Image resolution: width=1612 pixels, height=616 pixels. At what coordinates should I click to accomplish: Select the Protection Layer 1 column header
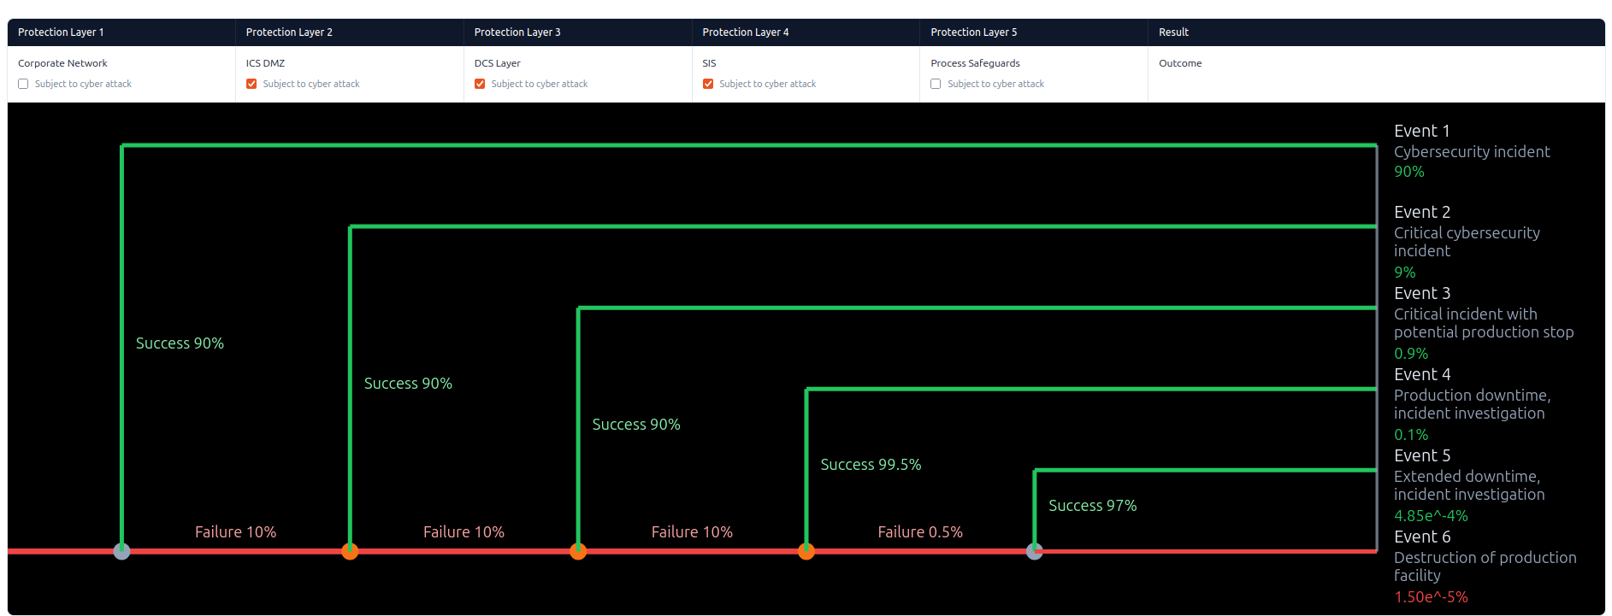click(61, 32)
